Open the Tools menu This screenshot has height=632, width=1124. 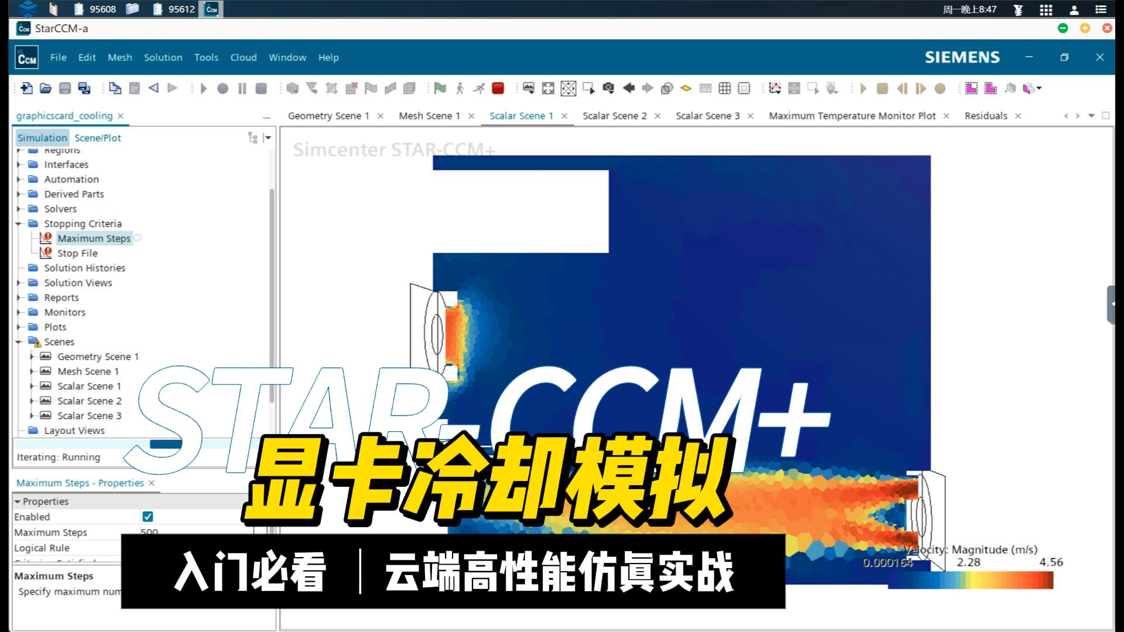point(206,57)
